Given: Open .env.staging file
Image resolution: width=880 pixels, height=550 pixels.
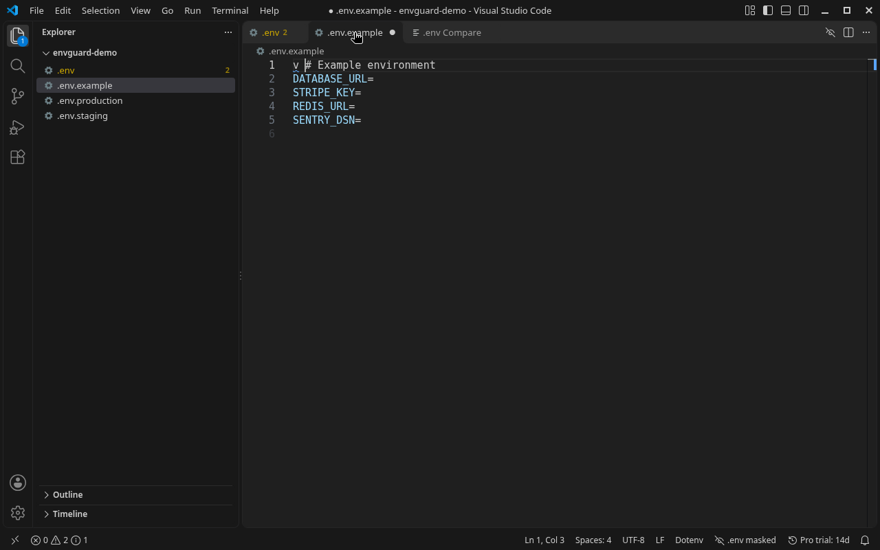Looking at the screenshot, I should click(136, 116).
